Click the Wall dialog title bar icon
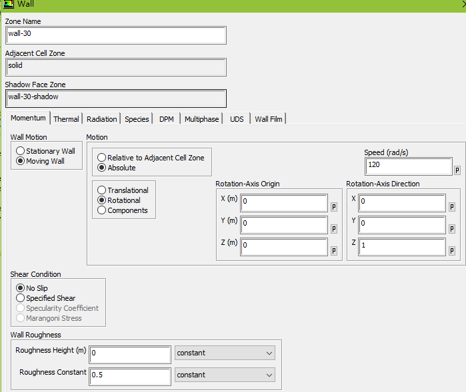 pyautogui.click(x=9, y=5)
